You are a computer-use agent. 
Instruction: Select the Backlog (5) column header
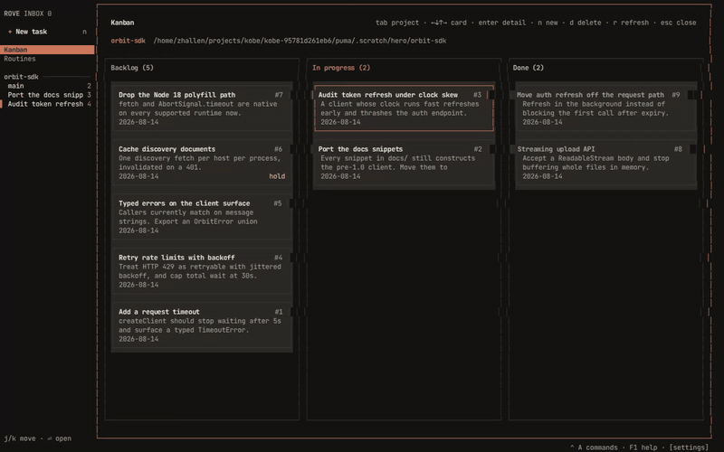click(132, 68)
